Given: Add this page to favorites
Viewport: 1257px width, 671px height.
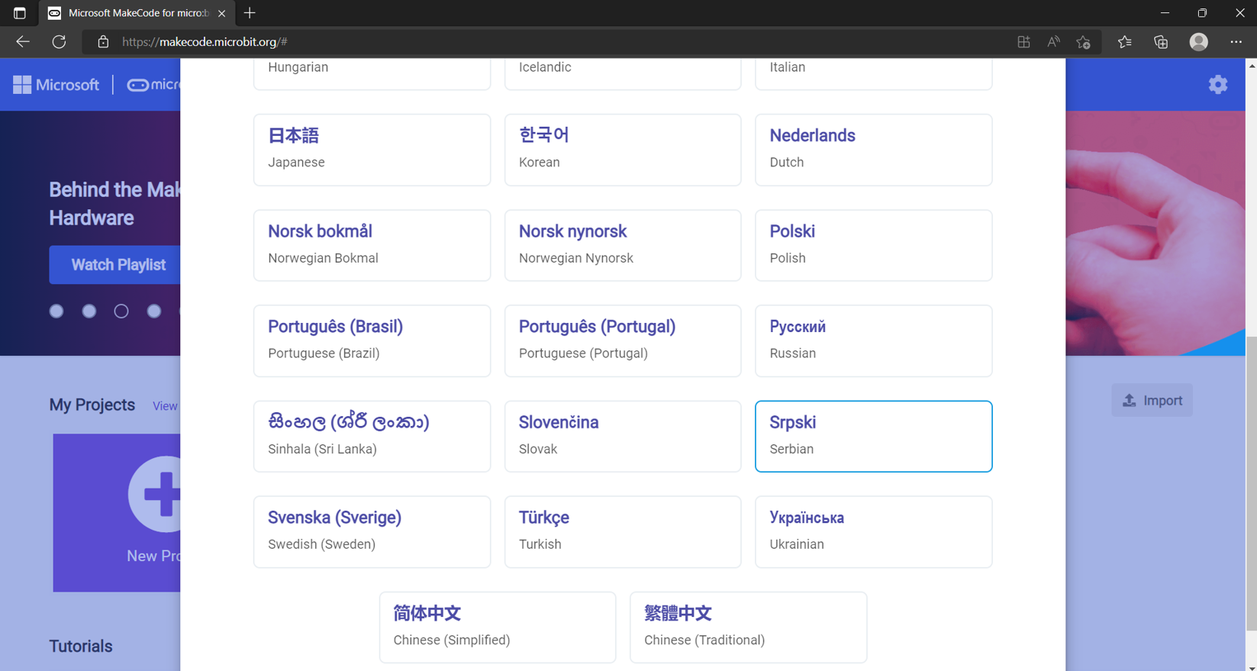Looking at the screenshot, I should (1083, 42).
